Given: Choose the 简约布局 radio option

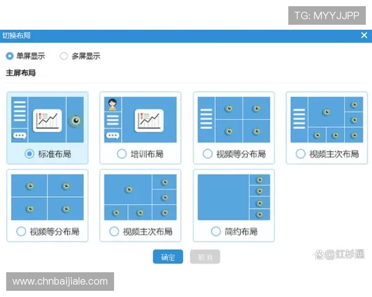Looking at the screenshot, I should pyautogui.click(x=216, y=231).
